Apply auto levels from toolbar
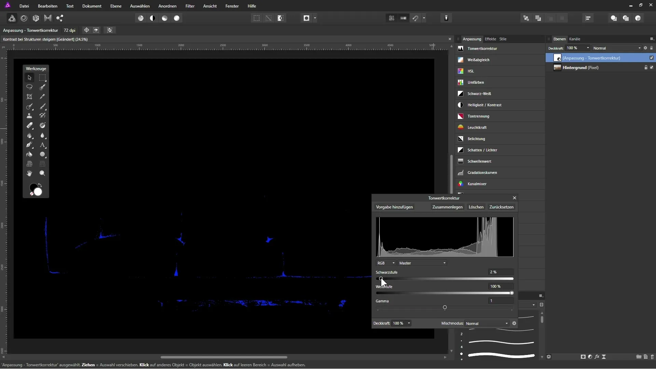This screenshot has width=656, height=369. coord(141,18)
